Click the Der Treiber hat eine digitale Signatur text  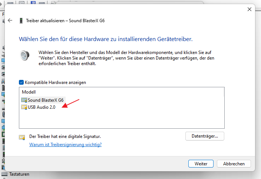click(x=65, y=136)
